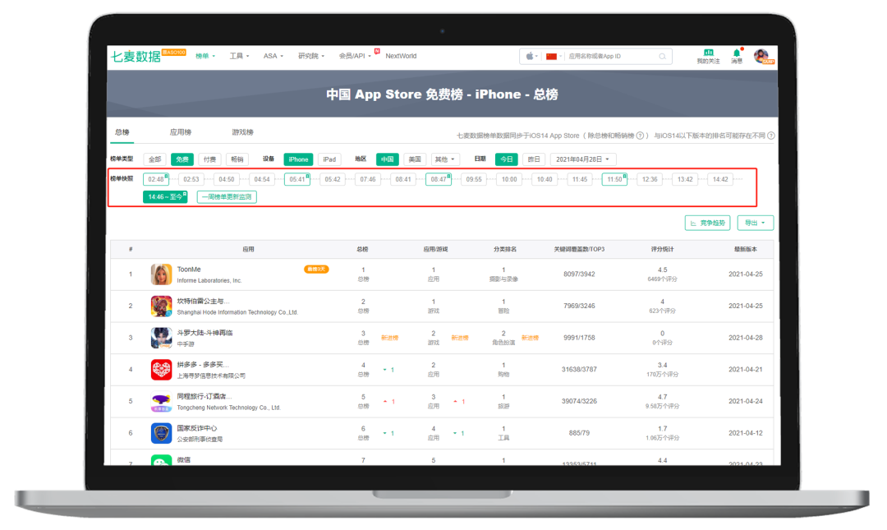887x530 pixels.
Task: Click the help icon after 除总榜和畅销榜
Action: tap(641, 136)
